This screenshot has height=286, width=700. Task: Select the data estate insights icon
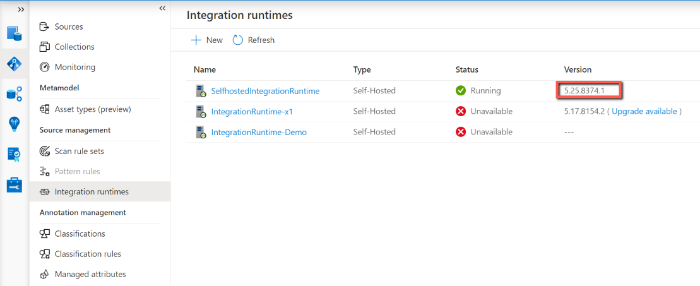coord(15,94)
